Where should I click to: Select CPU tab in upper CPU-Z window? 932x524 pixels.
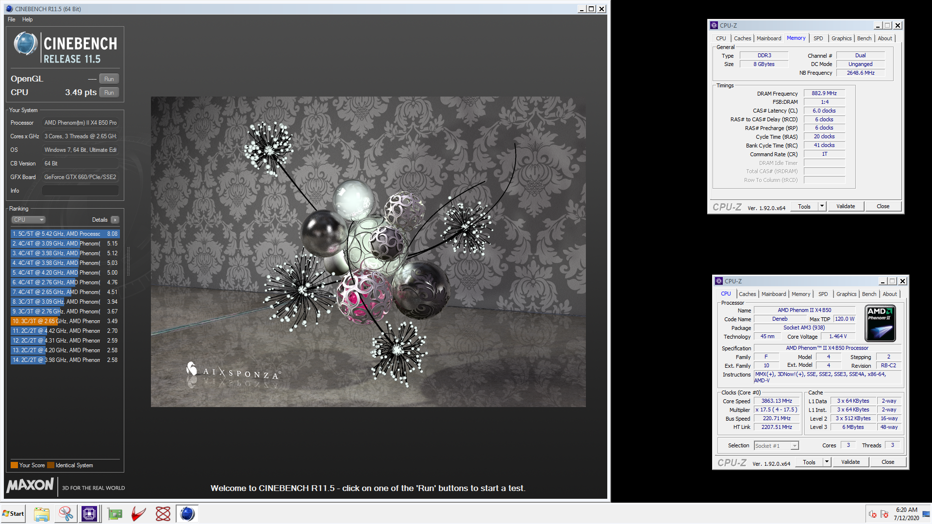(721, 38)
